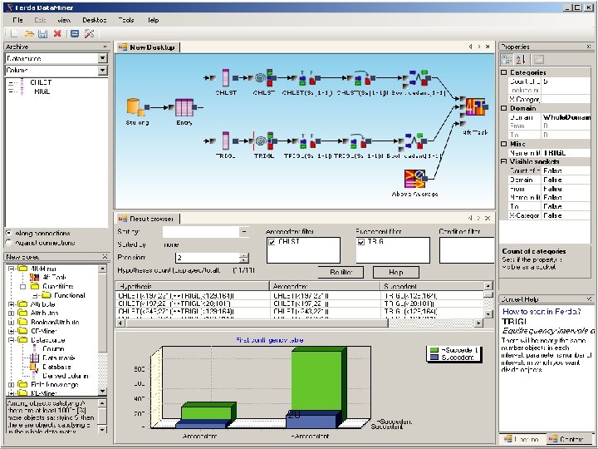The width and height of the screenshot is (598, 449).
Task: Open the Tools menu
Action: tap(126, 20)
